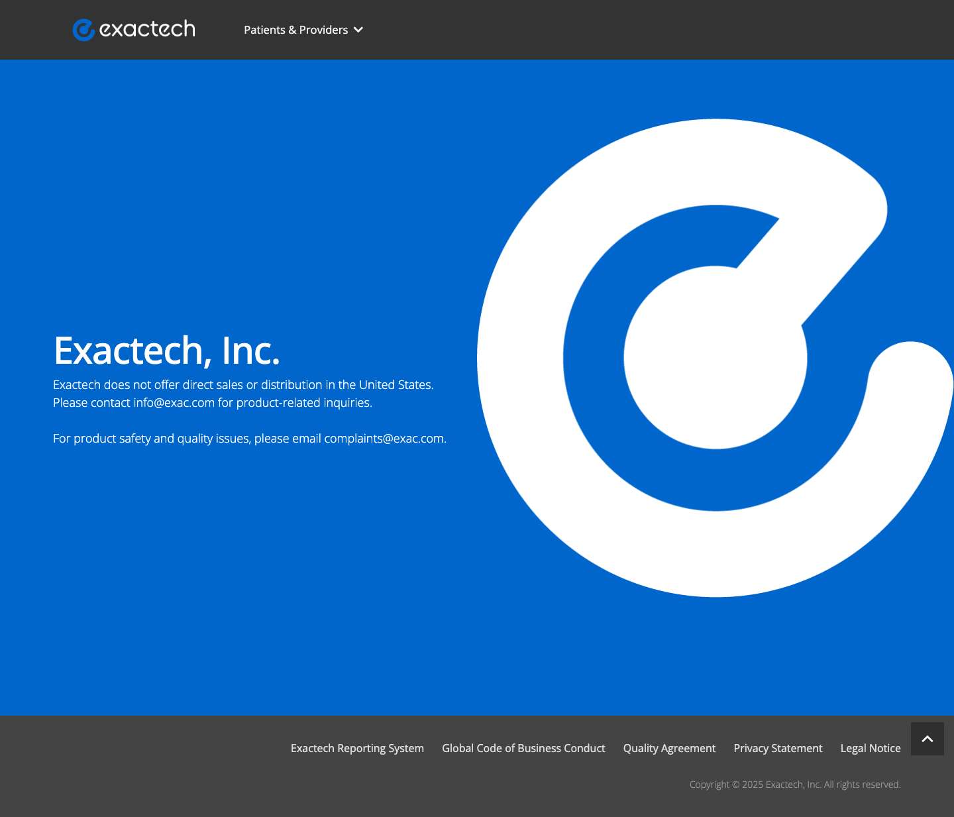The height and width of the screenshot is (817, 954).
Task: Click the down chevron next to Patients & Providers
Action: (358, 30)
